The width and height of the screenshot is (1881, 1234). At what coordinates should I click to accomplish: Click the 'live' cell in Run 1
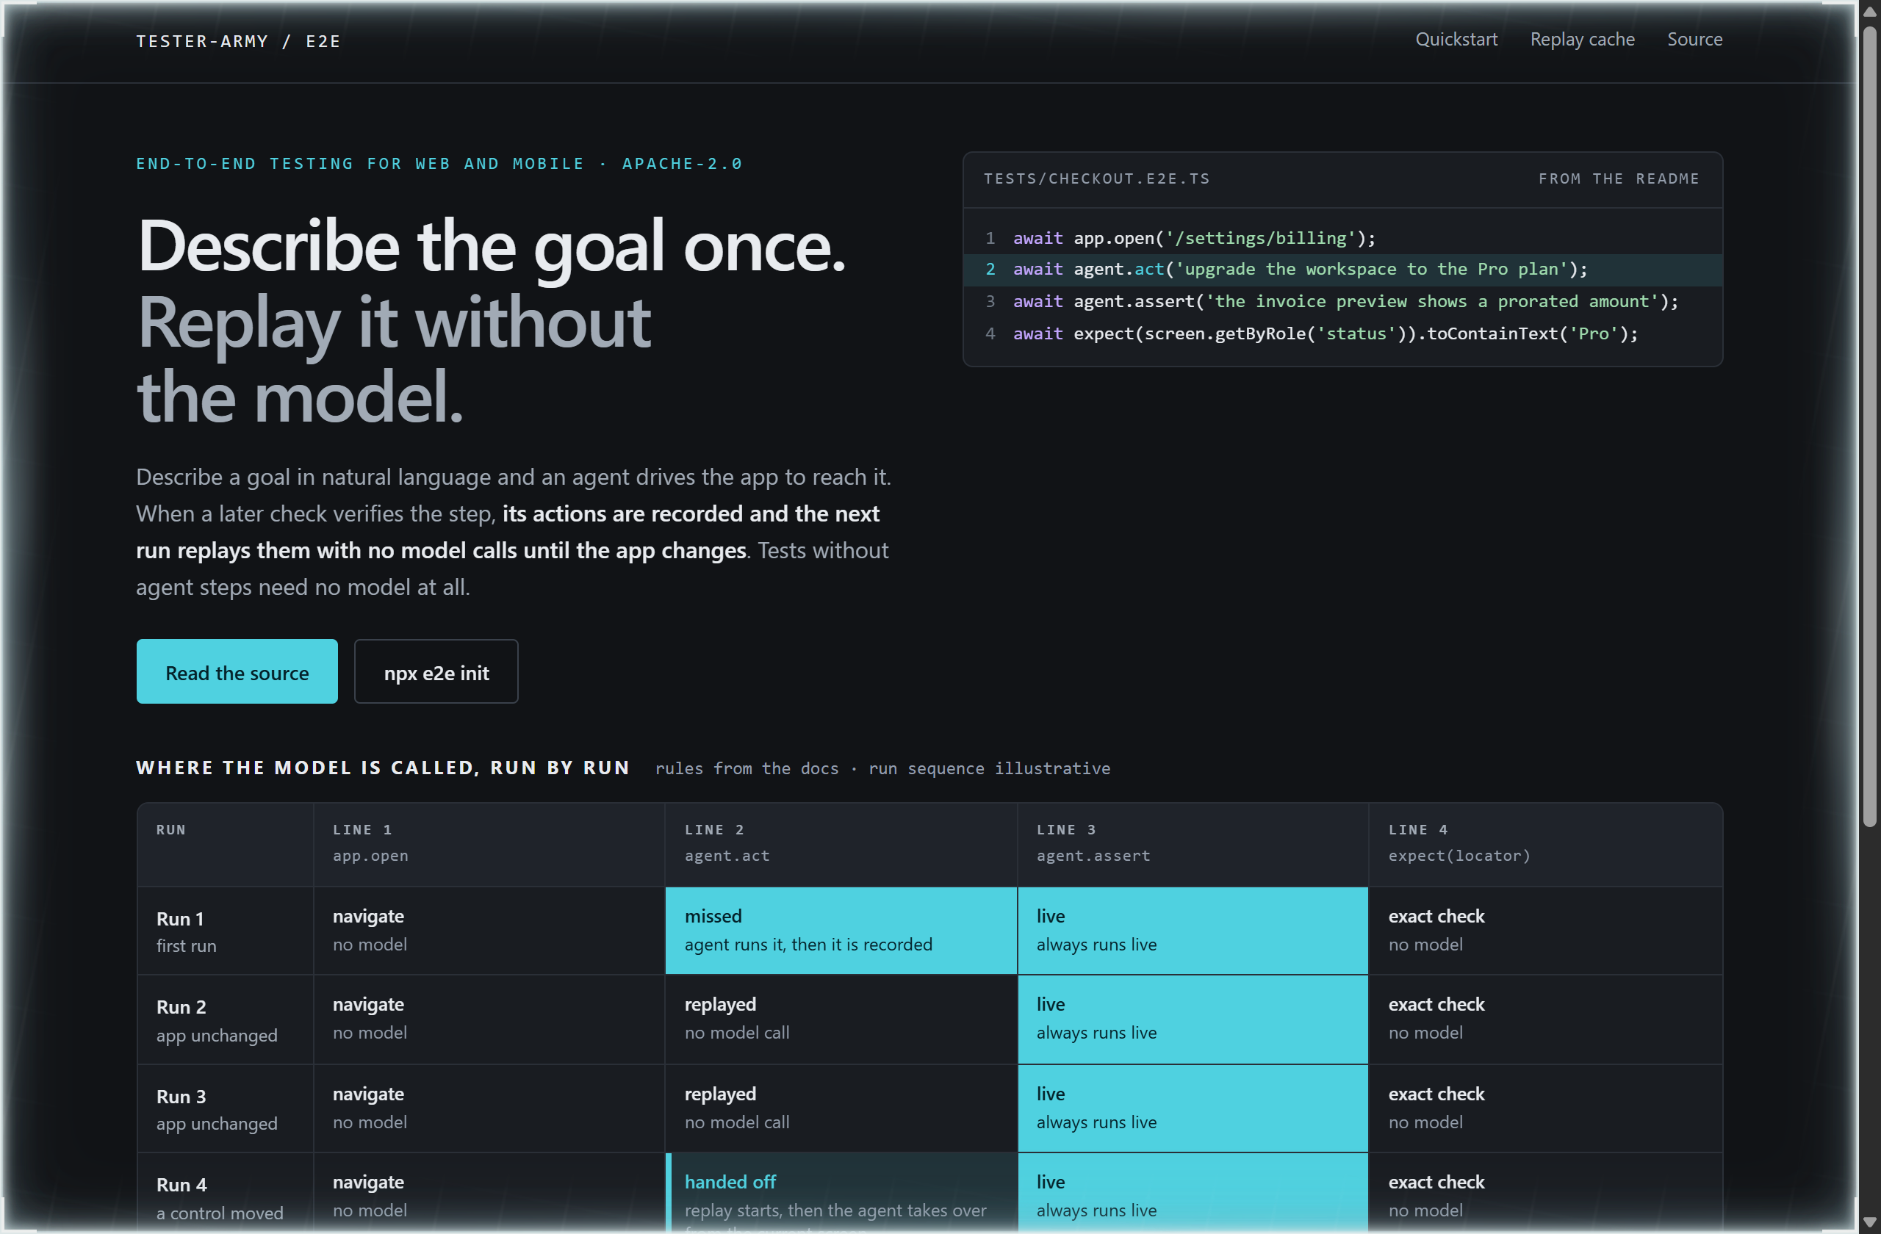[x=1192, y=931]
